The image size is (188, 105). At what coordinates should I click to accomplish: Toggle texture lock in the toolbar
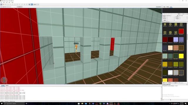click(29, 4)
